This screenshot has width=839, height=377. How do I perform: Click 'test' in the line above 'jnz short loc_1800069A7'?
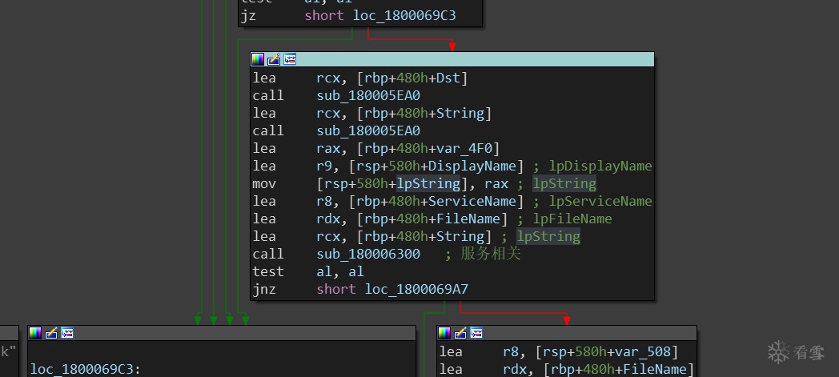pos(268,271)
